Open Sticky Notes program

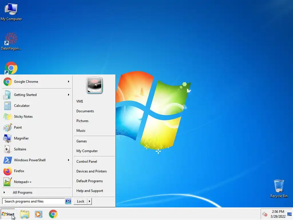coord(37,116)
